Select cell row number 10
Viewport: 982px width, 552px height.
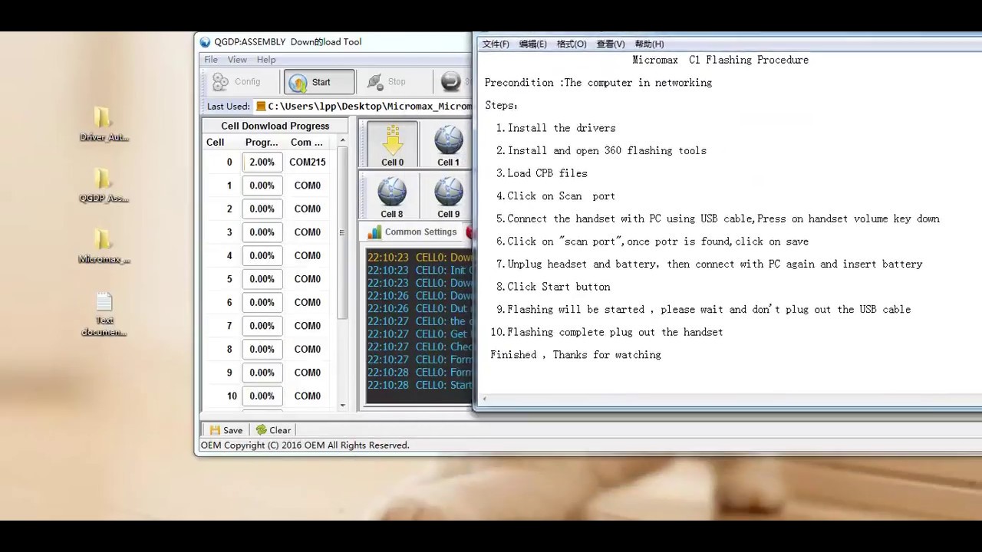tap(232, 396)
